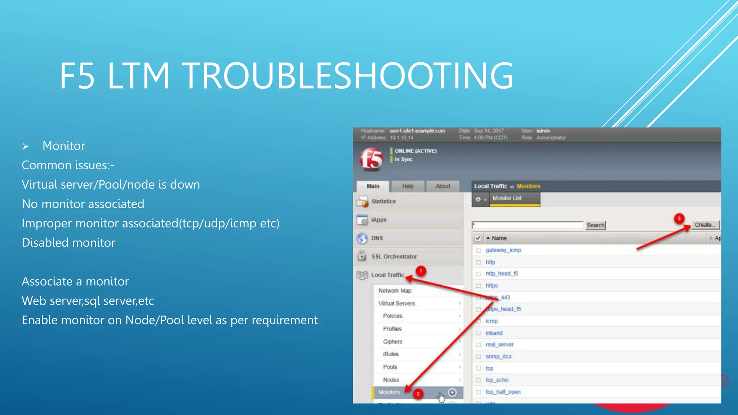The image size is (738, 415).
Task: Click the Monitors breadcrumb
Action: (529, 186)
